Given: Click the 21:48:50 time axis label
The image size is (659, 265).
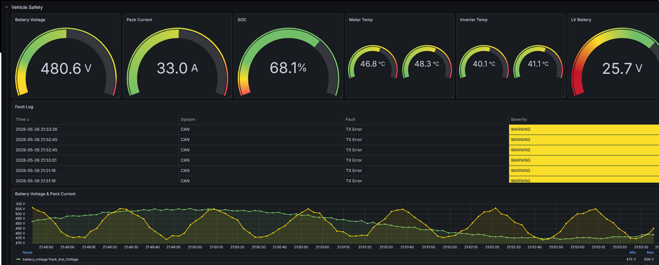Looking at the screenshot, I should coord(46,247).
